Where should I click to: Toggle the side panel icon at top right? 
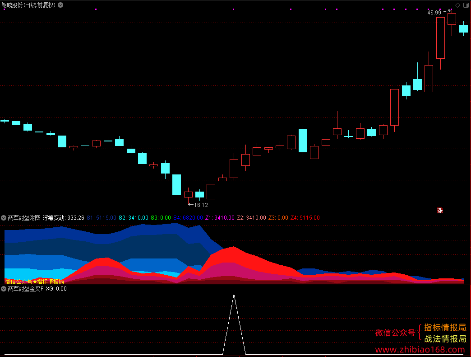point(466,5)
